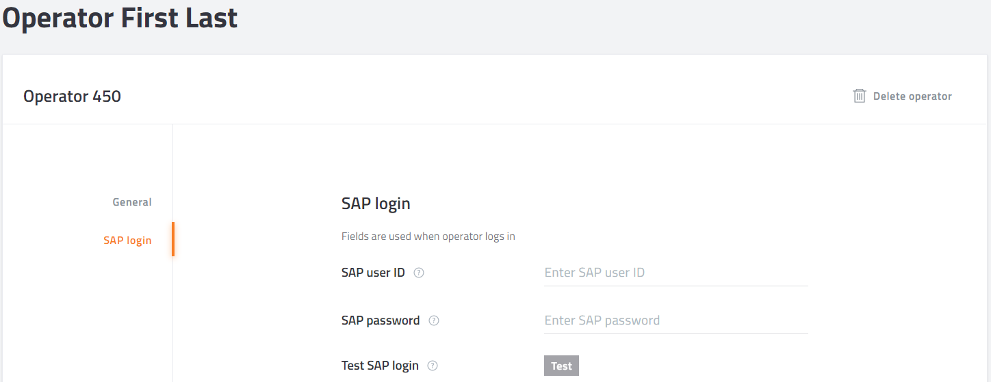The width and height of the screenshot is (991, 382).
Task: Click the trash can icon
Action: [859, 96]
